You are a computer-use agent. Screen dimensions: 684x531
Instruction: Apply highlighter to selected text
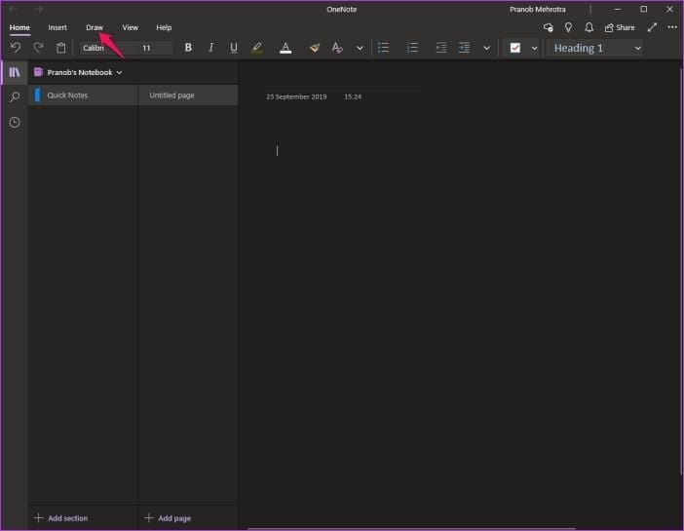point(257,48)
